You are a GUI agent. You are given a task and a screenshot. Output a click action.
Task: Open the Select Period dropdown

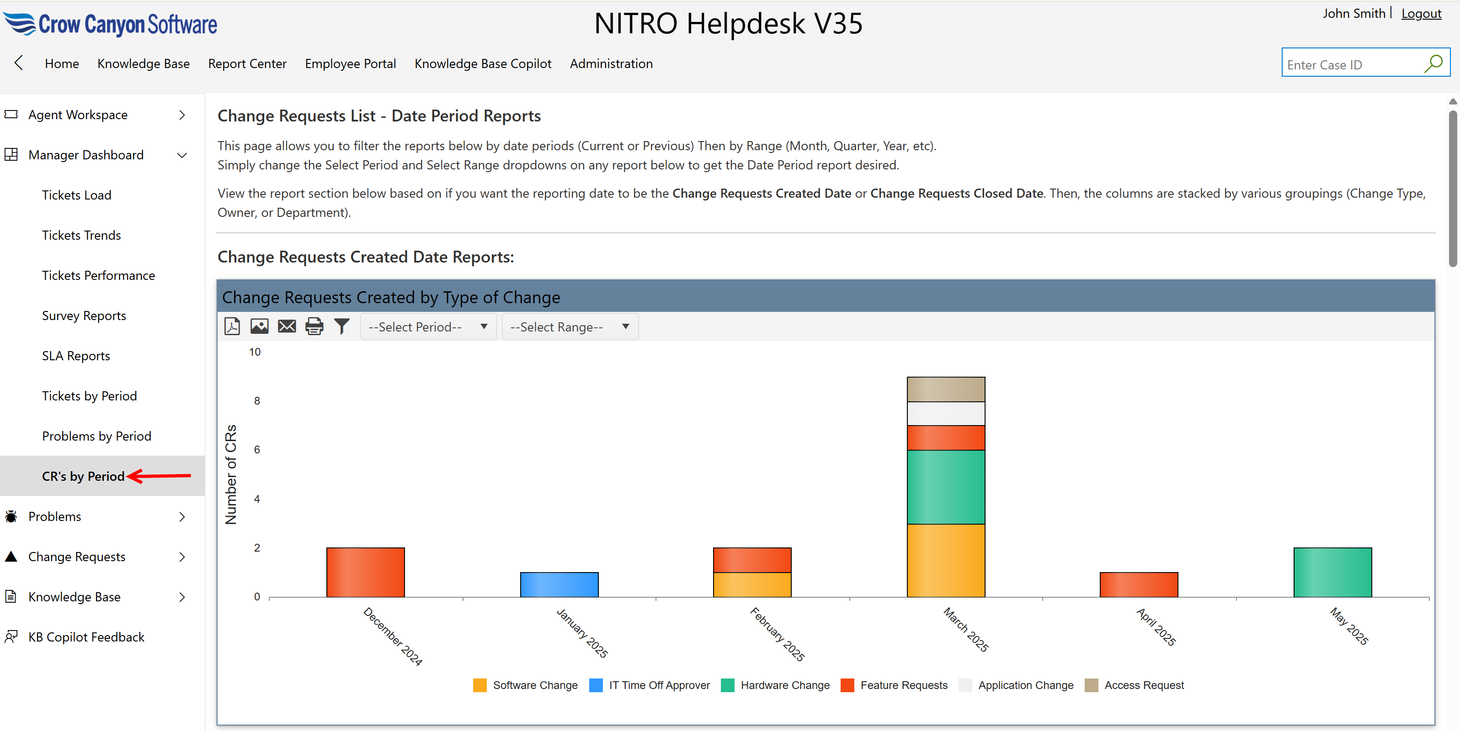point(428,326)
